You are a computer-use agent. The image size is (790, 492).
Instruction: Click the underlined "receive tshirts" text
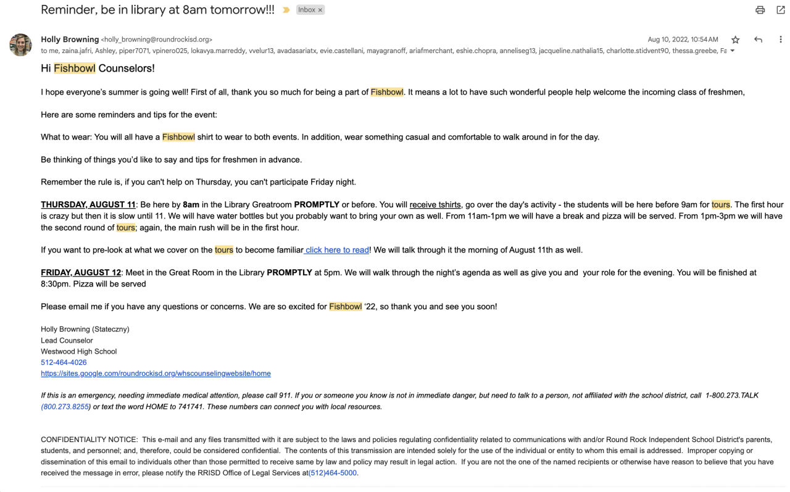435,205
